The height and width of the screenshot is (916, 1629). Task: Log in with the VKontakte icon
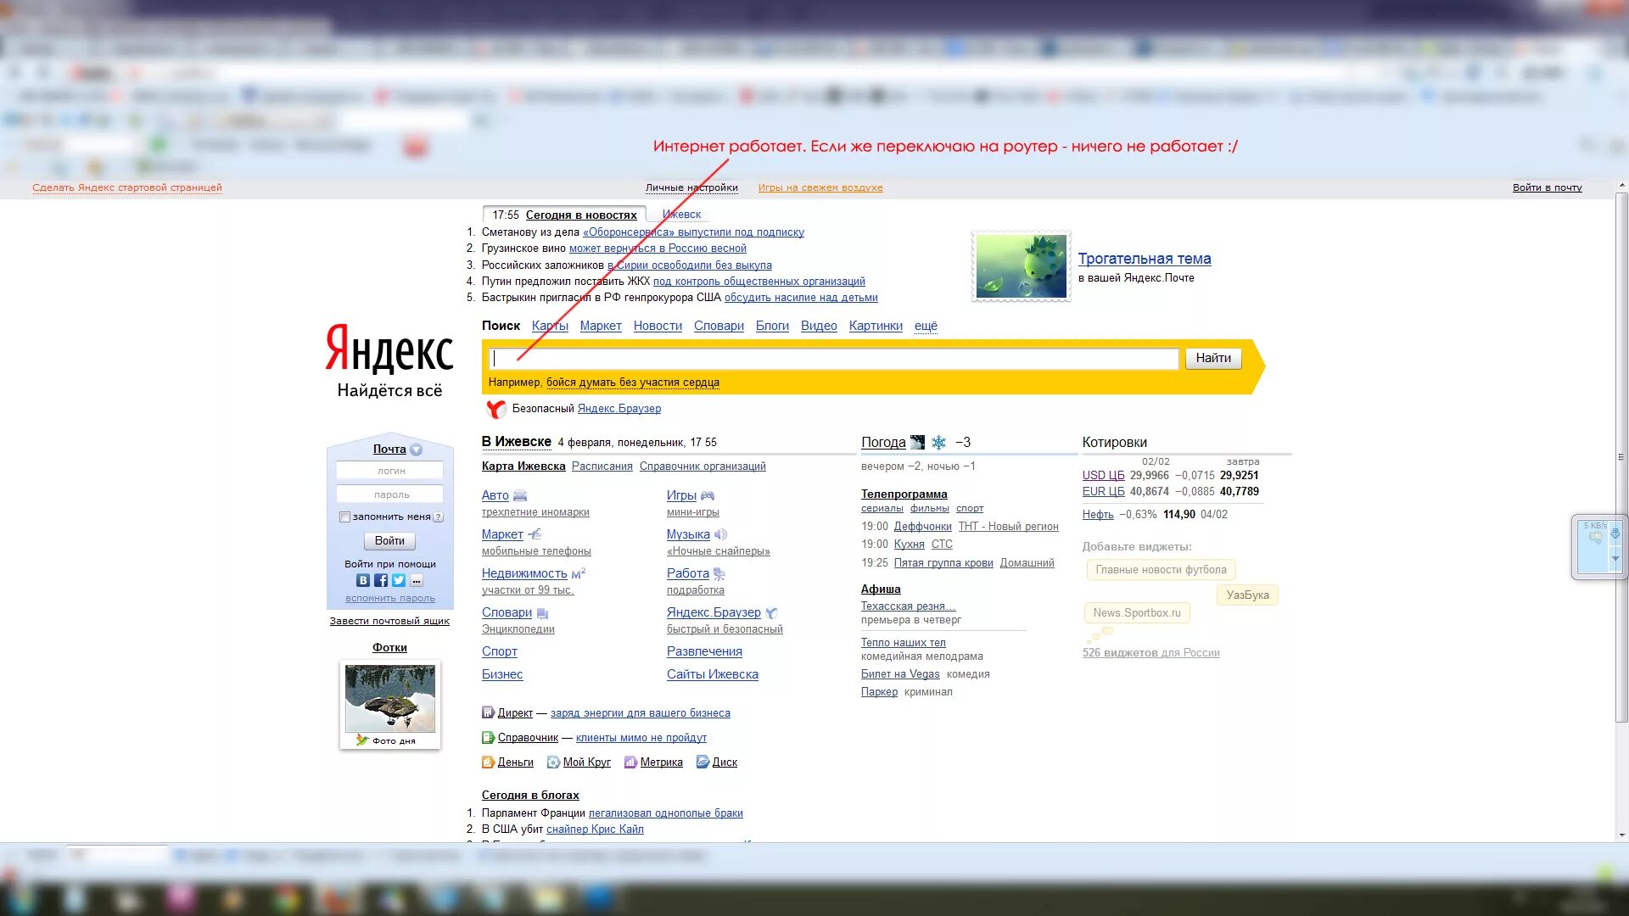pos(363,581)
